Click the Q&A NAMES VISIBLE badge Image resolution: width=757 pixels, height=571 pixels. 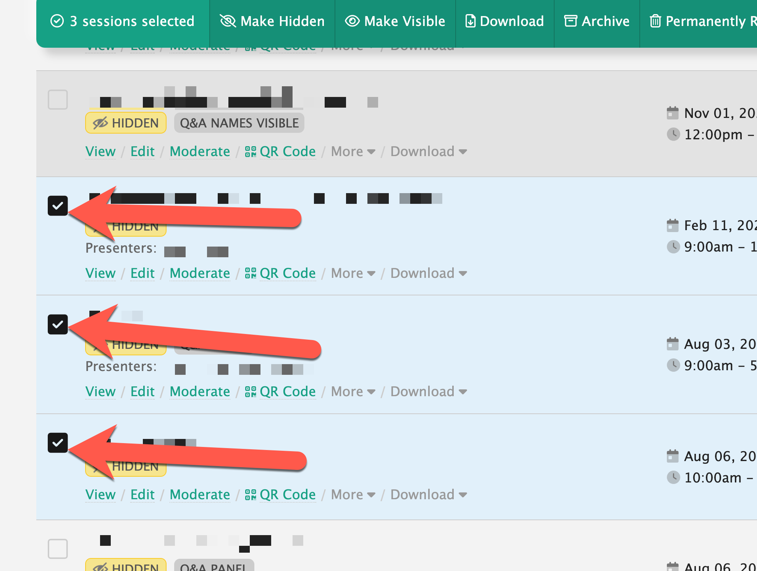(239, 123)
